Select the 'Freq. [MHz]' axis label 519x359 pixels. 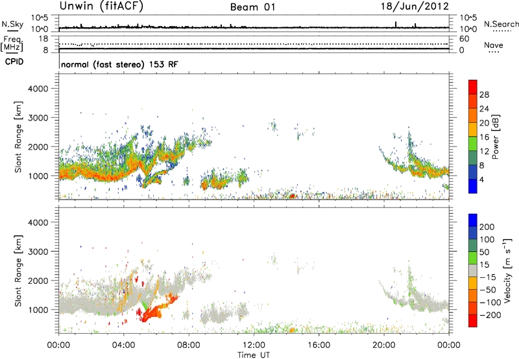(12, 44)
